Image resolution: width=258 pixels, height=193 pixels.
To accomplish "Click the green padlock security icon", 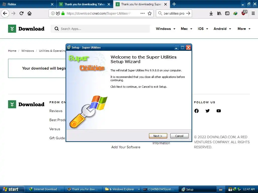I will click(63, 14).
